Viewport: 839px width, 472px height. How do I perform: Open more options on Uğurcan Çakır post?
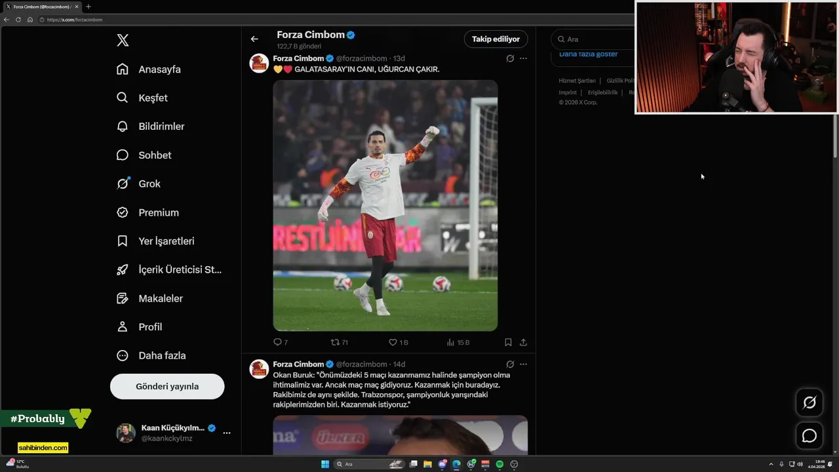(523, 58)
